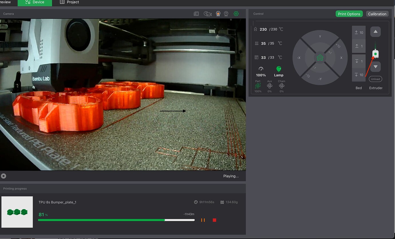This screenshot has width=395, height=239.
Task: Open Print Options
Action: pyautogui.click(x=349, y=14)
